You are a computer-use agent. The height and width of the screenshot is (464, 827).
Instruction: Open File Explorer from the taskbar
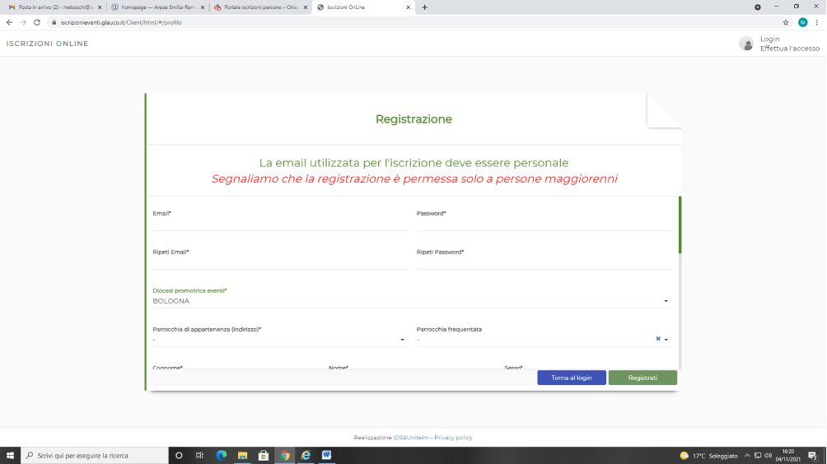tap(243, 455)
